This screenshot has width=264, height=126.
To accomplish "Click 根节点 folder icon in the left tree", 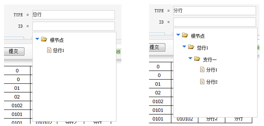I will coord(44,39).
